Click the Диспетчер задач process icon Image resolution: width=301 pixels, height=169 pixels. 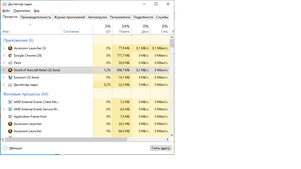[10, 85]
